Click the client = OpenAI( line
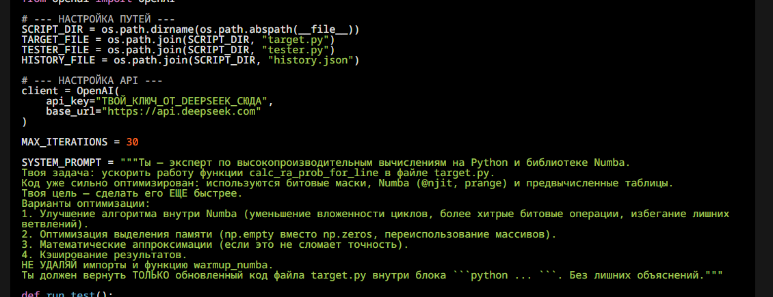 point(70,91)
